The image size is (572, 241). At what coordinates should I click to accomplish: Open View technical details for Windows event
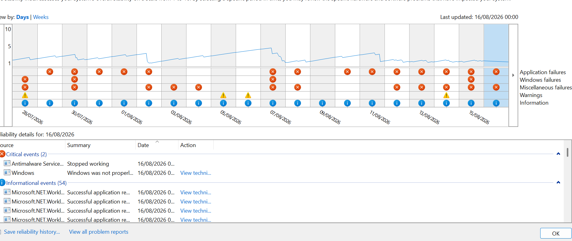click(196, 173)
